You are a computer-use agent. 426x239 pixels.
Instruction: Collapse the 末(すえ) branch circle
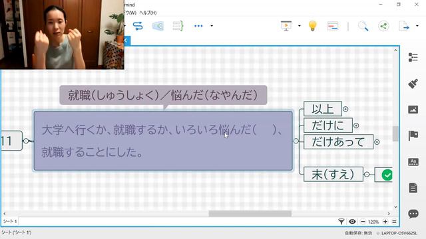click(367, 175)
